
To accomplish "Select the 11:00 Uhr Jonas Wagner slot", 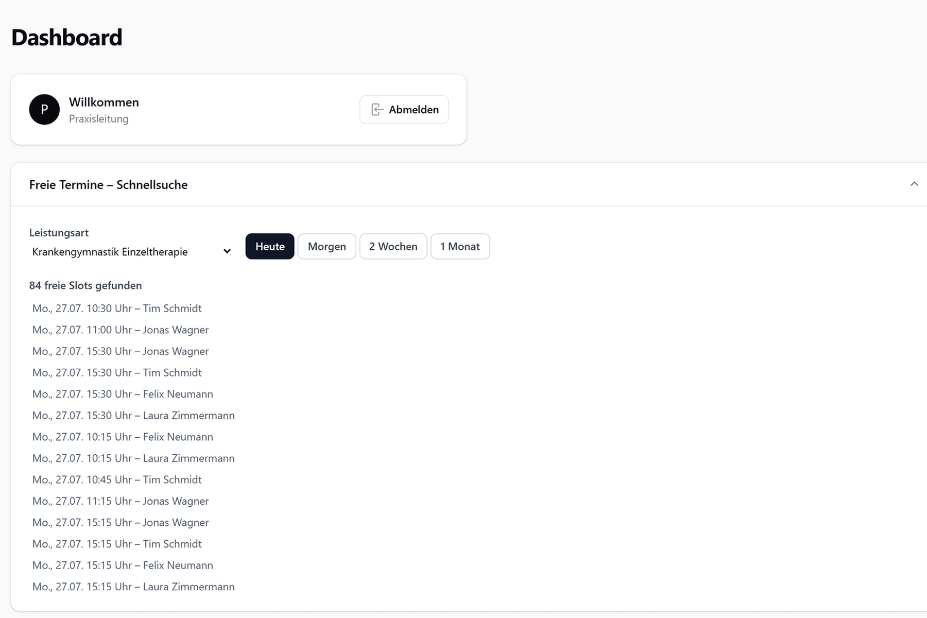I will point(121,330).
